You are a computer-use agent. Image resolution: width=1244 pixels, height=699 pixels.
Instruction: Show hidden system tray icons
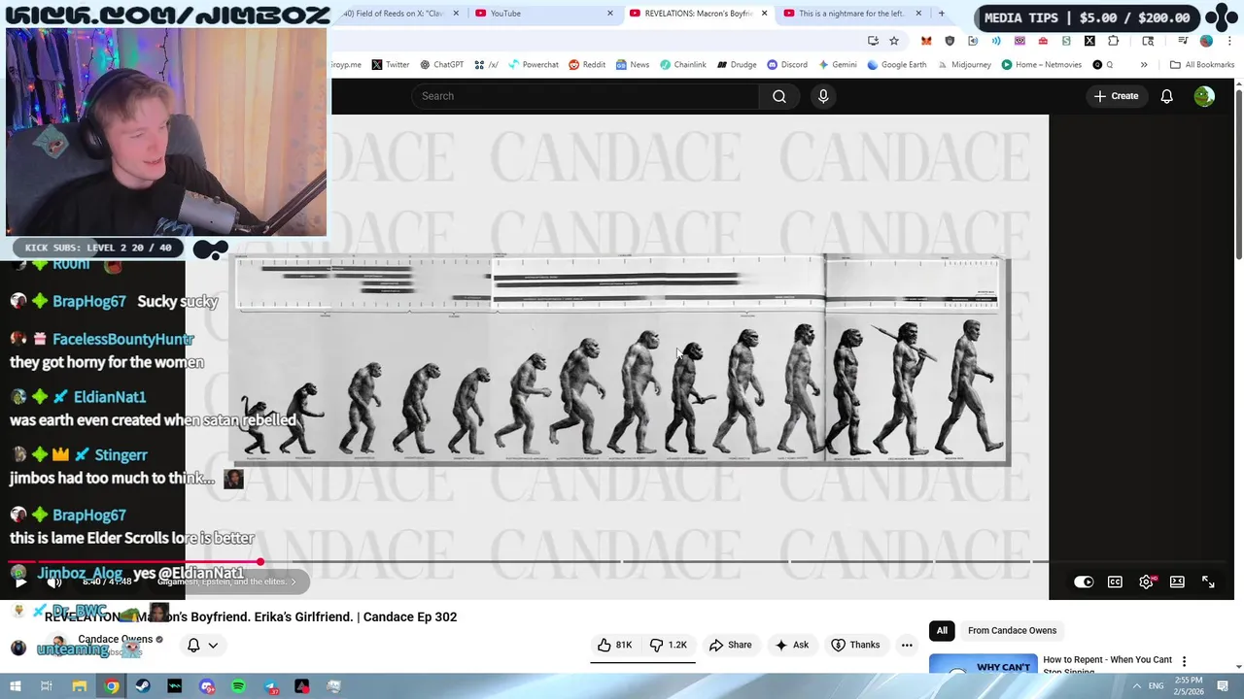pos(1136,686)
